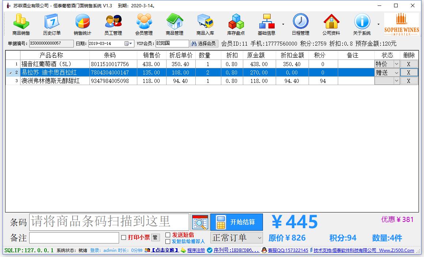
Task: Select the 福音红葡萄酒（5L） product cell
Action: (55, 64)
